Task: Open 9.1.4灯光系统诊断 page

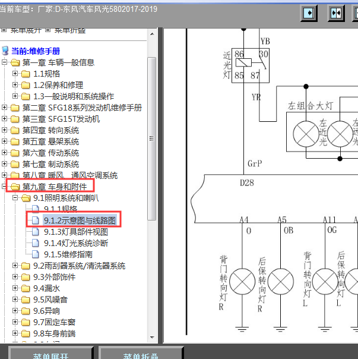Action: tap(76, 243)
